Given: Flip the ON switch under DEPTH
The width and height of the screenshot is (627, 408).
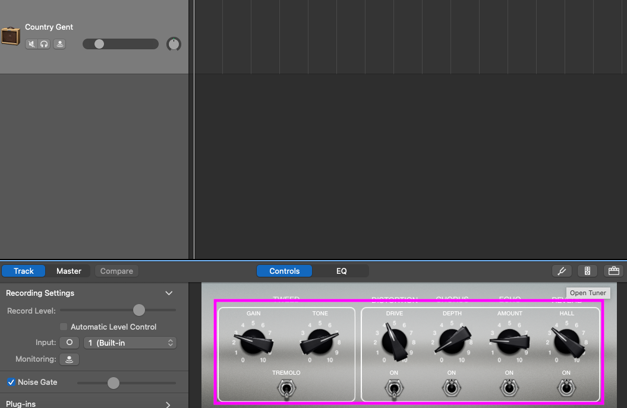Looking at the screenshot, I should pos(452,388).
